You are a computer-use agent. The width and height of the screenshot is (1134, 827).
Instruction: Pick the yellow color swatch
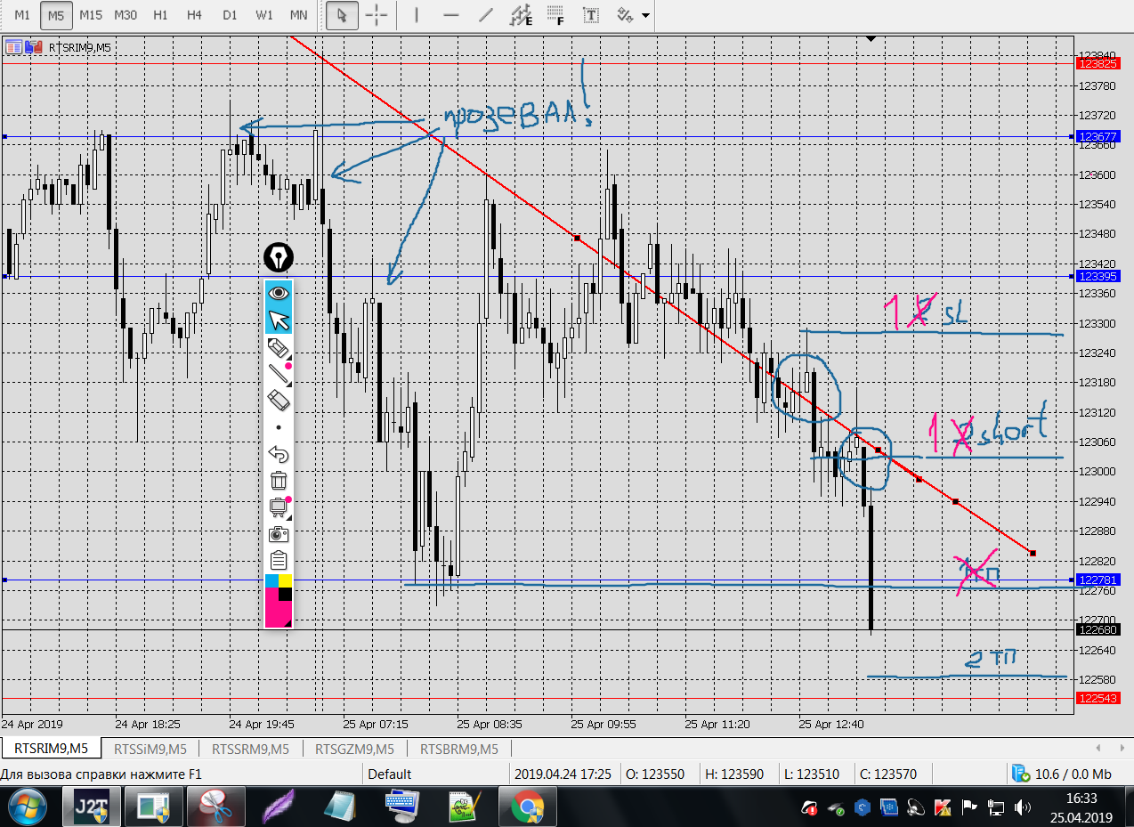285,581
